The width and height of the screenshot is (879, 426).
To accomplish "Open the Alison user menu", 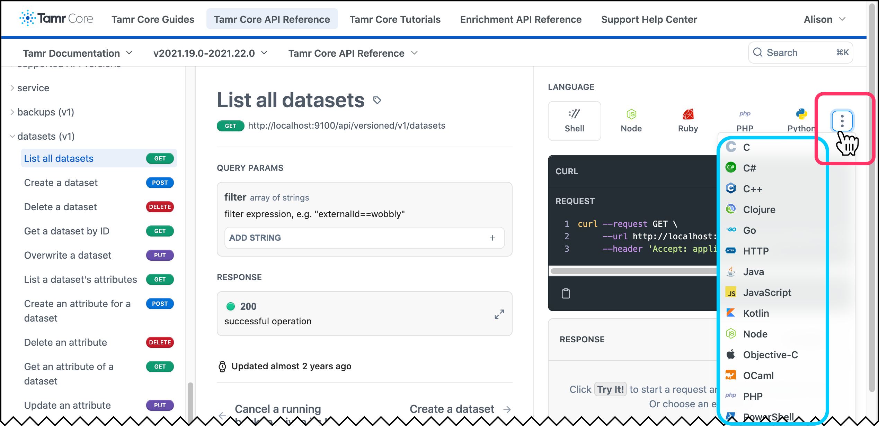I will 824,19.
